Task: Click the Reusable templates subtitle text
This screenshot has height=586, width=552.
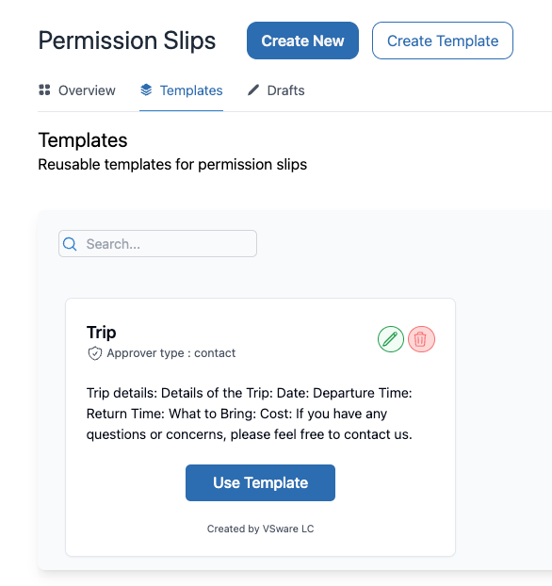Action: click(172, 165)
